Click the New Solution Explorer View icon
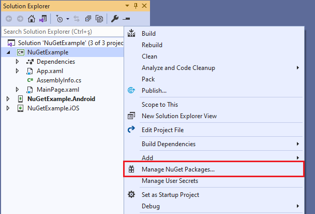 point(131,116)
